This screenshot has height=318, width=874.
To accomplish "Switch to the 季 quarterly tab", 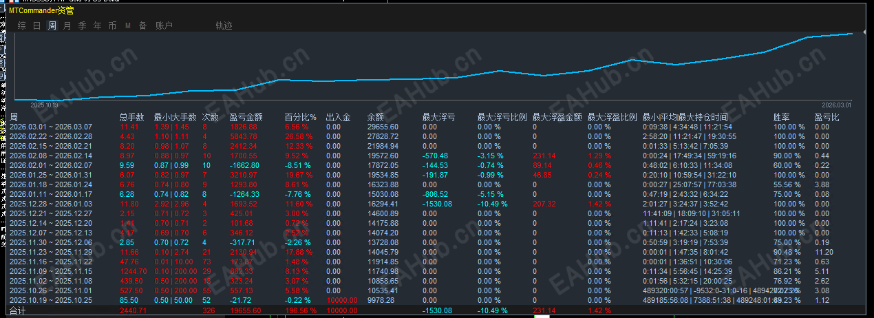I will (83, 25).
